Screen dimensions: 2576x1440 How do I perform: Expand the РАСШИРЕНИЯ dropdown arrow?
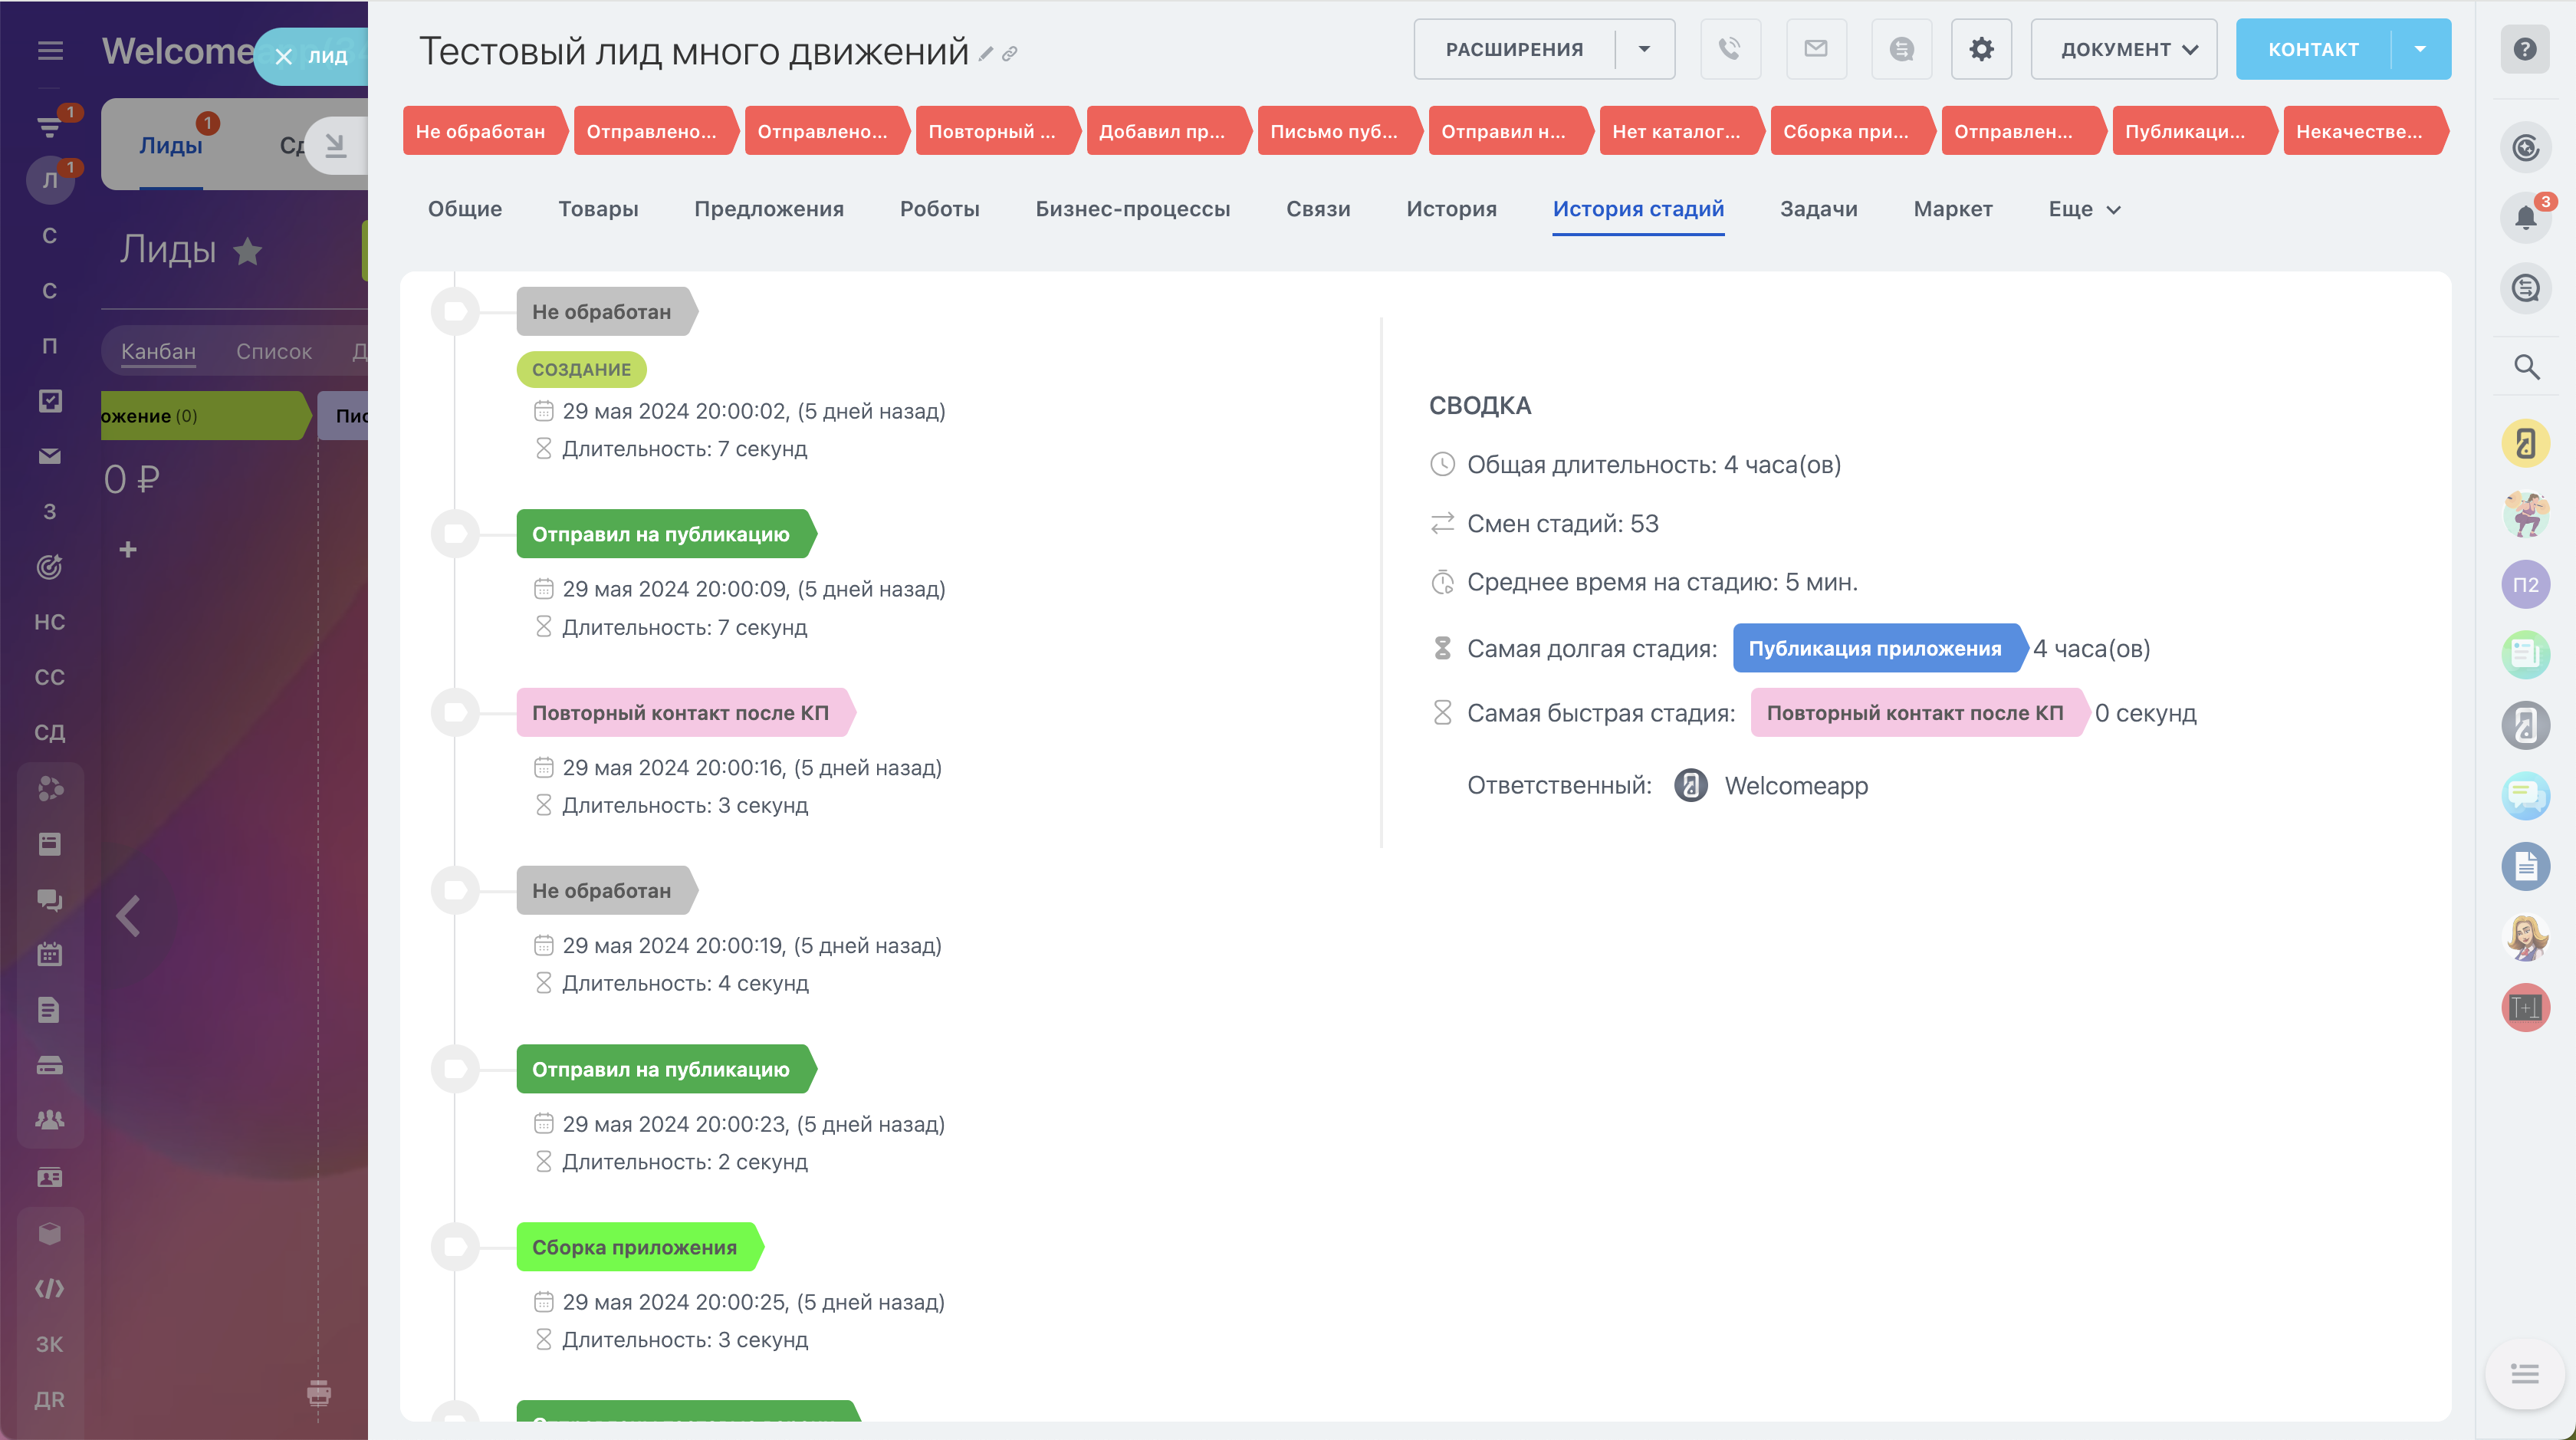1644,49
